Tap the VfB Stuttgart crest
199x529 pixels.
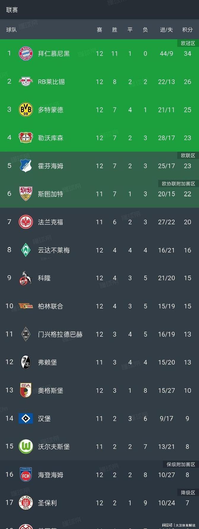coord(26,194)
